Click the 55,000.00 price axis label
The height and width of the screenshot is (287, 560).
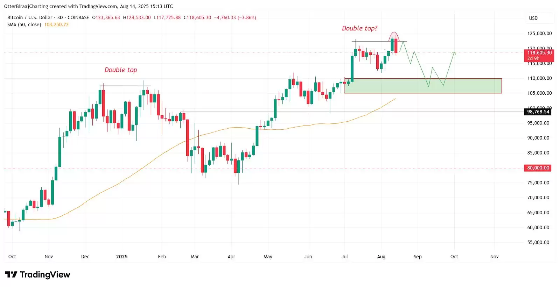[x=538, y=242]
